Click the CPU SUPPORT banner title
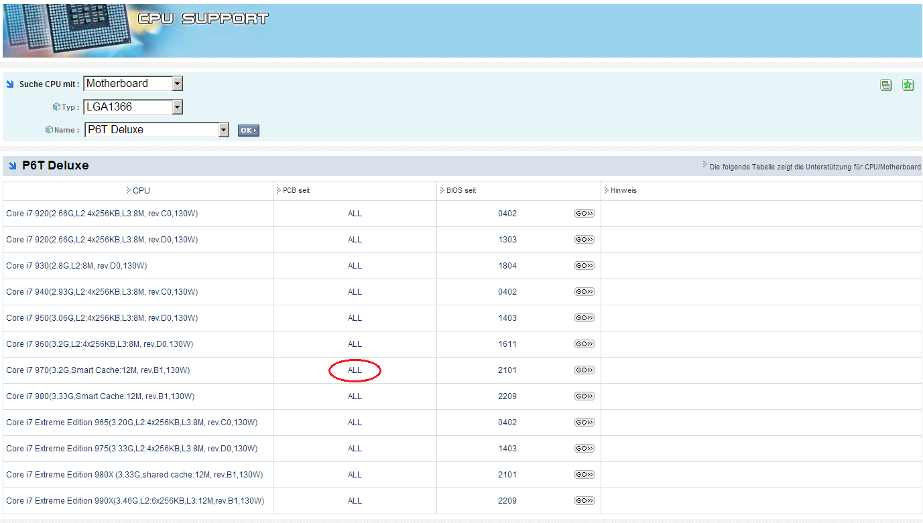Image resolution: width=923 pixels, height=523 pixels. pos(203,19)
